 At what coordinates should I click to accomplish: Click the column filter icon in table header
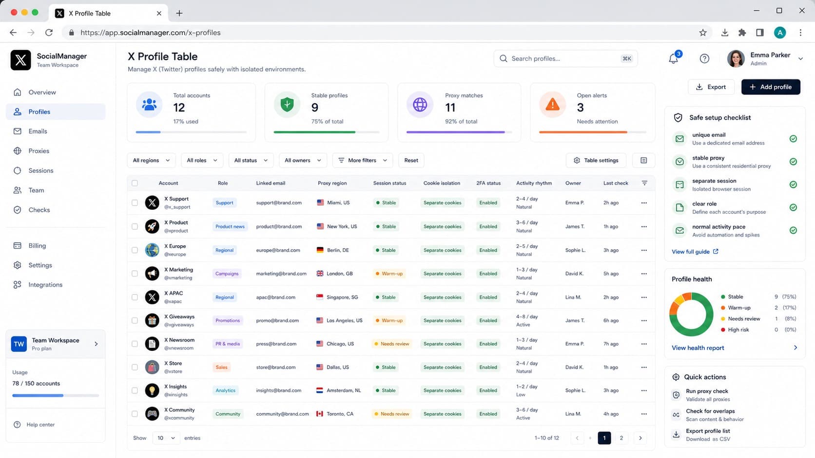(644, 183)
